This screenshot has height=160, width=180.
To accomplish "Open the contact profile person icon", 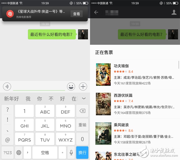I will tap(174, 12).
